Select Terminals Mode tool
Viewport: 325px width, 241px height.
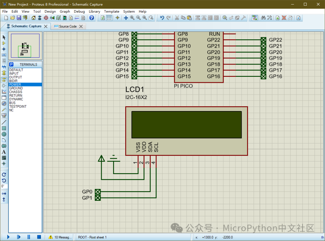tap(4, 80)
